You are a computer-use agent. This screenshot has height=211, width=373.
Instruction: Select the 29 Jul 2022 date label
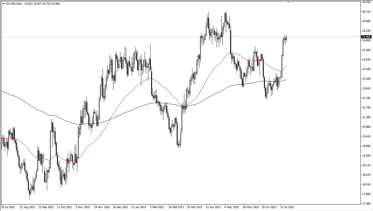coord(8,208)
